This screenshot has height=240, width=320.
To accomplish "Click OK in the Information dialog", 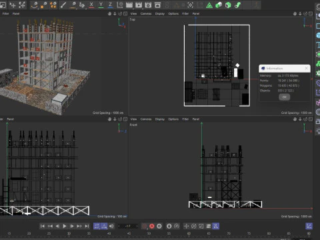I will [285, 97].
